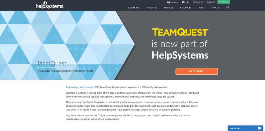The image size is (265, 131).
Task: Open the Contact Us link
Action: pos(198,2)
